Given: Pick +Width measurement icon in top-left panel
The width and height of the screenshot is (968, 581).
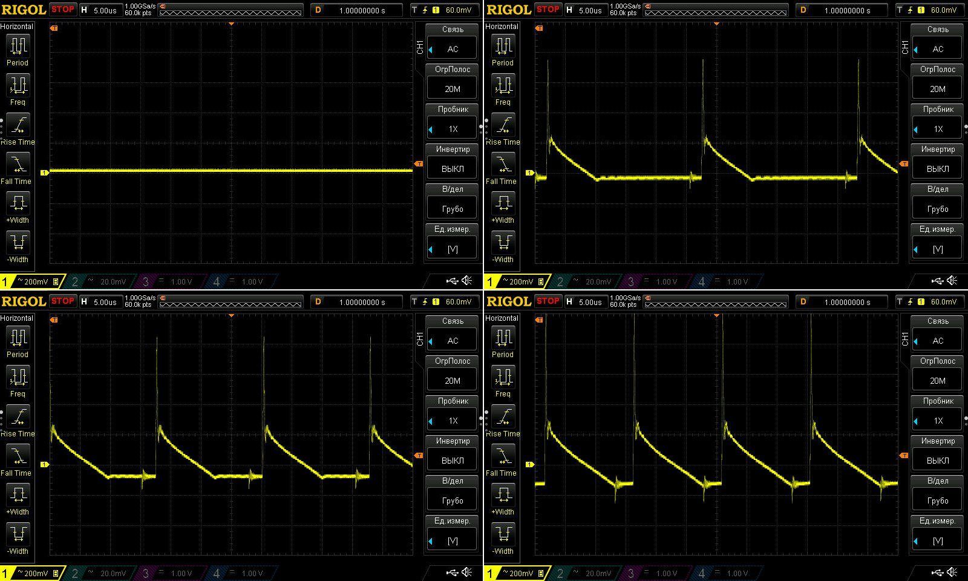Looking at the screenshot, I should [x=18, y=202].
